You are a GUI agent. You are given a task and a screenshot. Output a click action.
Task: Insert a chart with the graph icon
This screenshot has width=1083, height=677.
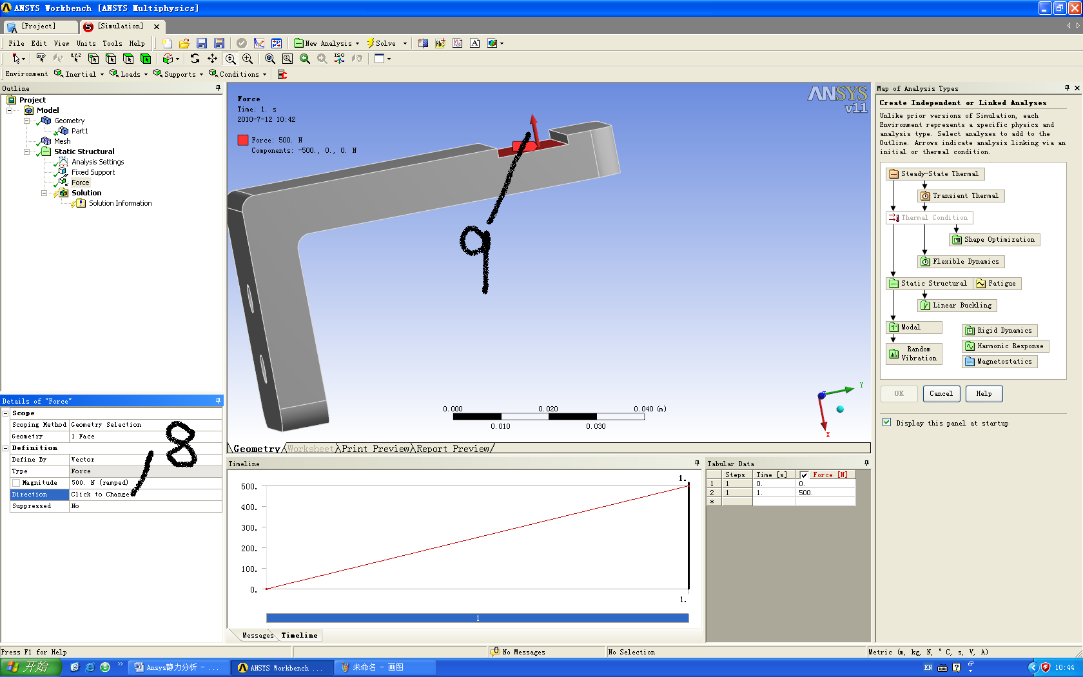458,43
